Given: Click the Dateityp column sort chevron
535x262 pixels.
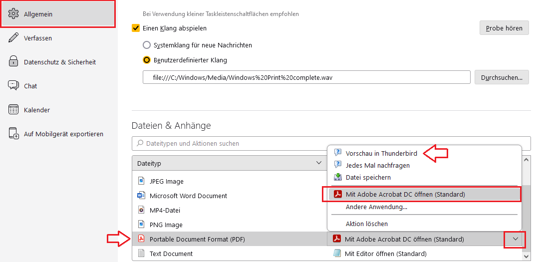Looking at the screenshot, I should coord(319,163).
